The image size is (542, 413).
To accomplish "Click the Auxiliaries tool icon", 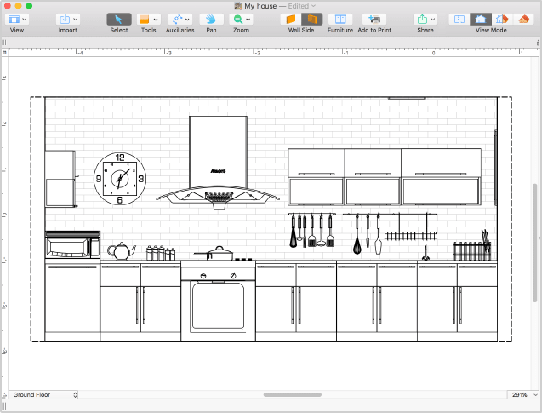I will [177, 19].
